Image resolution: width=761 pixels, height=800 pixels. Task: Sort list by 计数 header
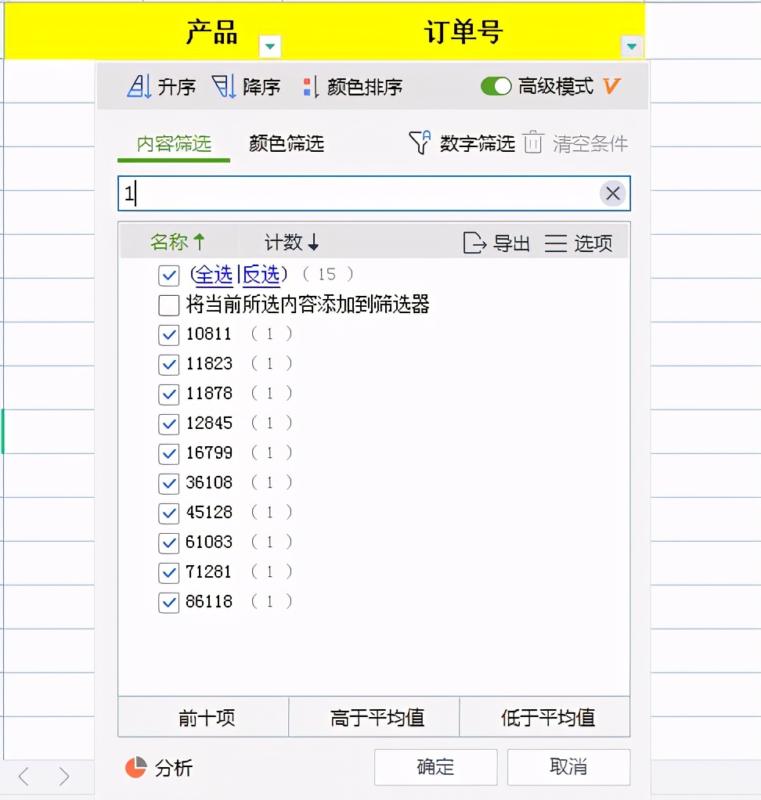[291, 242]
